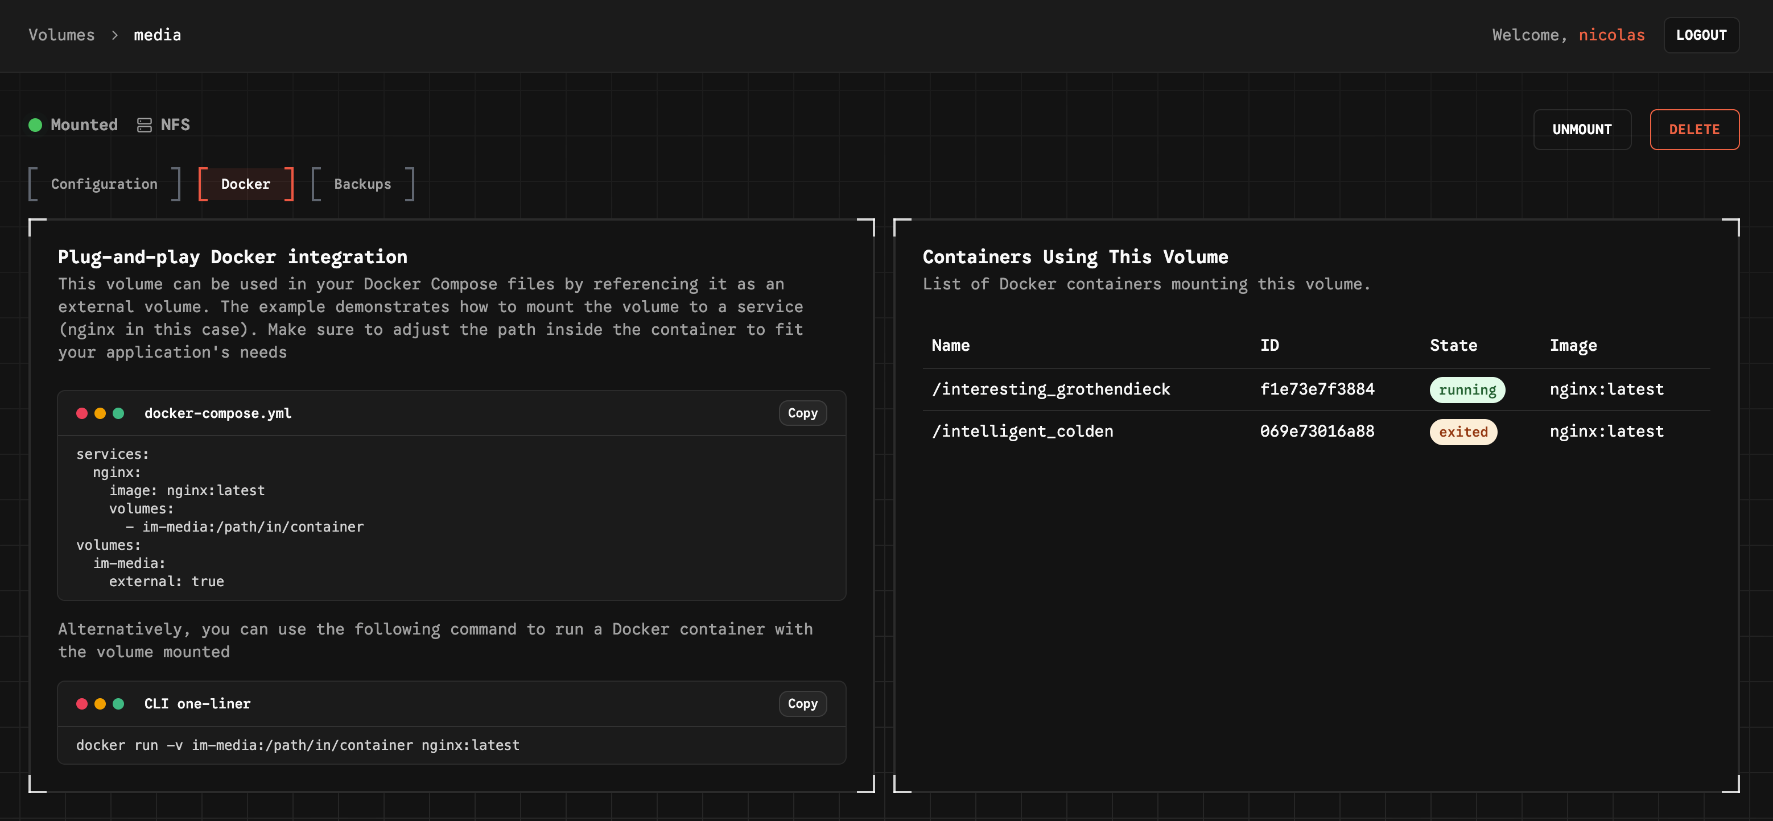Click the green Mounted status dot
This screenshot has width=1773, height=821.
pyautogui.click(x=35, y=125)
